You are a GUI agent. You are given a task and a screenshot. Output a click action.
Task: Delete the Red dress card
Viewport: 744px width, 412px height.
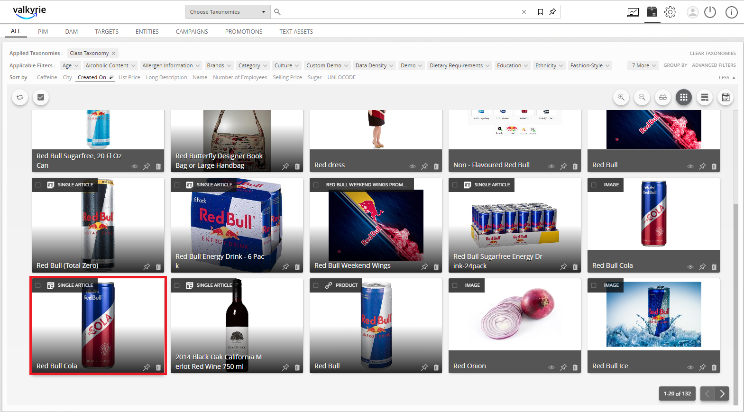[436, 166]
